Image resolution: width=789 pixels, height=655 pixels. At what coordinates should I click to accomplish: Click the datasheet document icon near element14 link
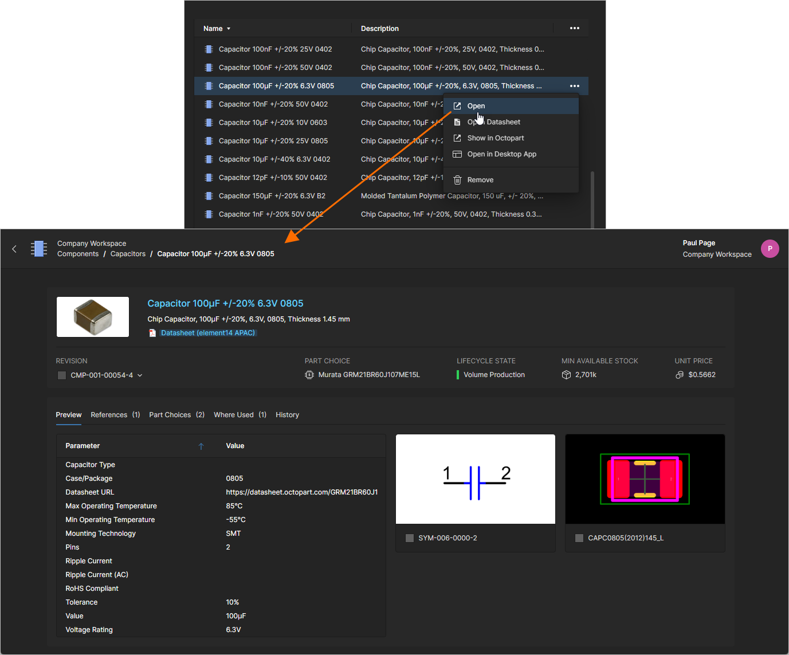(152, 332)
